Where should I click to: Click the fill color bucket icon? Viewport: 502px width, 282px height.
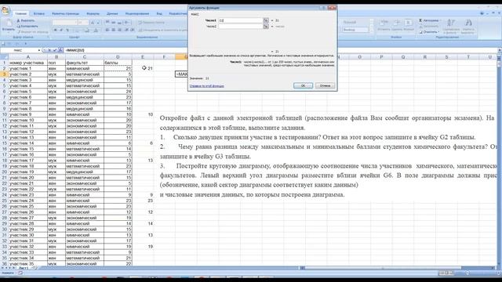[x=87, y=30]
